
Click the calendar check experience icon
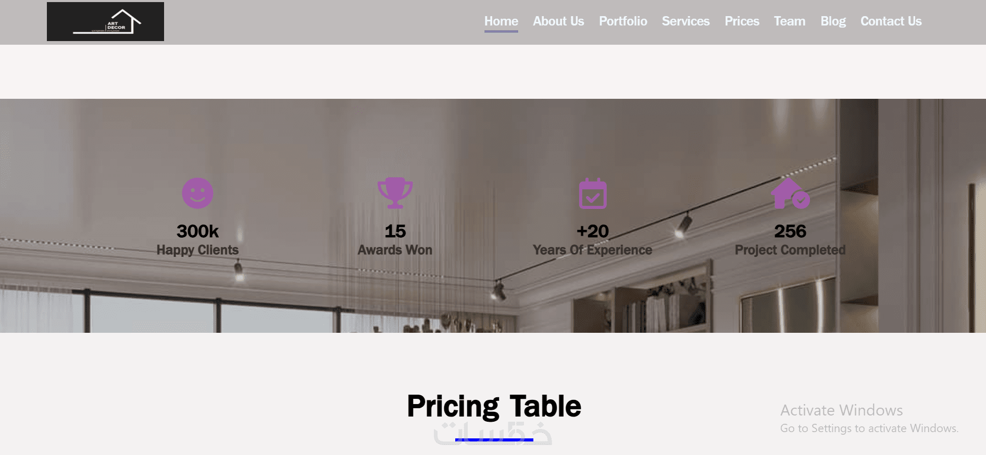(593, 193)
